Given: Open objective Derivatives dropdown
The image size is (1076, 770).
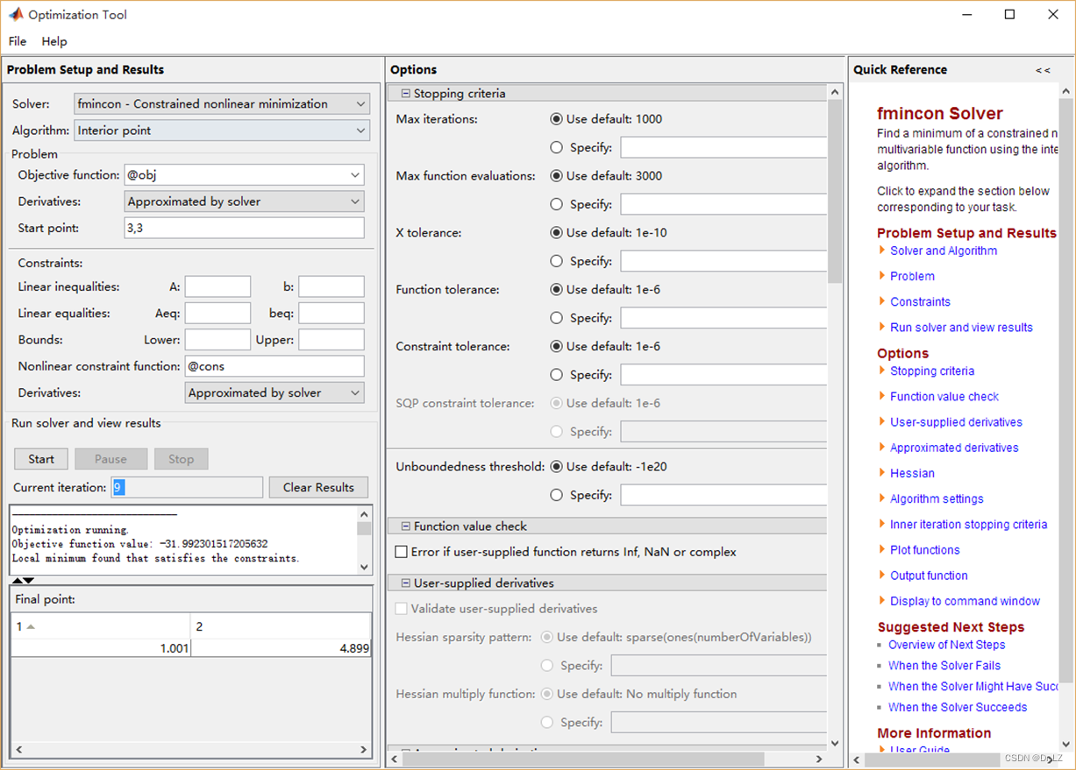Looking at the screenshot, I should (244, 201).
